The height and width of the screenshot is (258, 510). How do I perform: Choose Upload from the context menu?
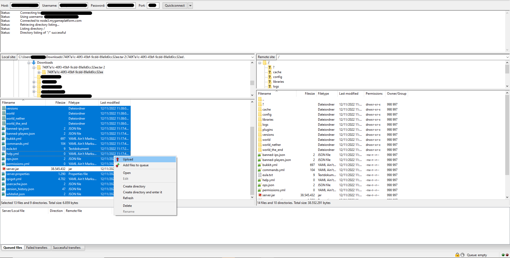point(145,159)
